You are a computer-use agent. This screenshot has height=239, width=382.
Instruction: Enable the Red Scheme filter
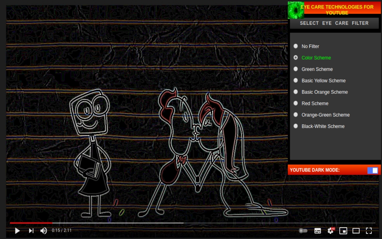coord(296,103)
